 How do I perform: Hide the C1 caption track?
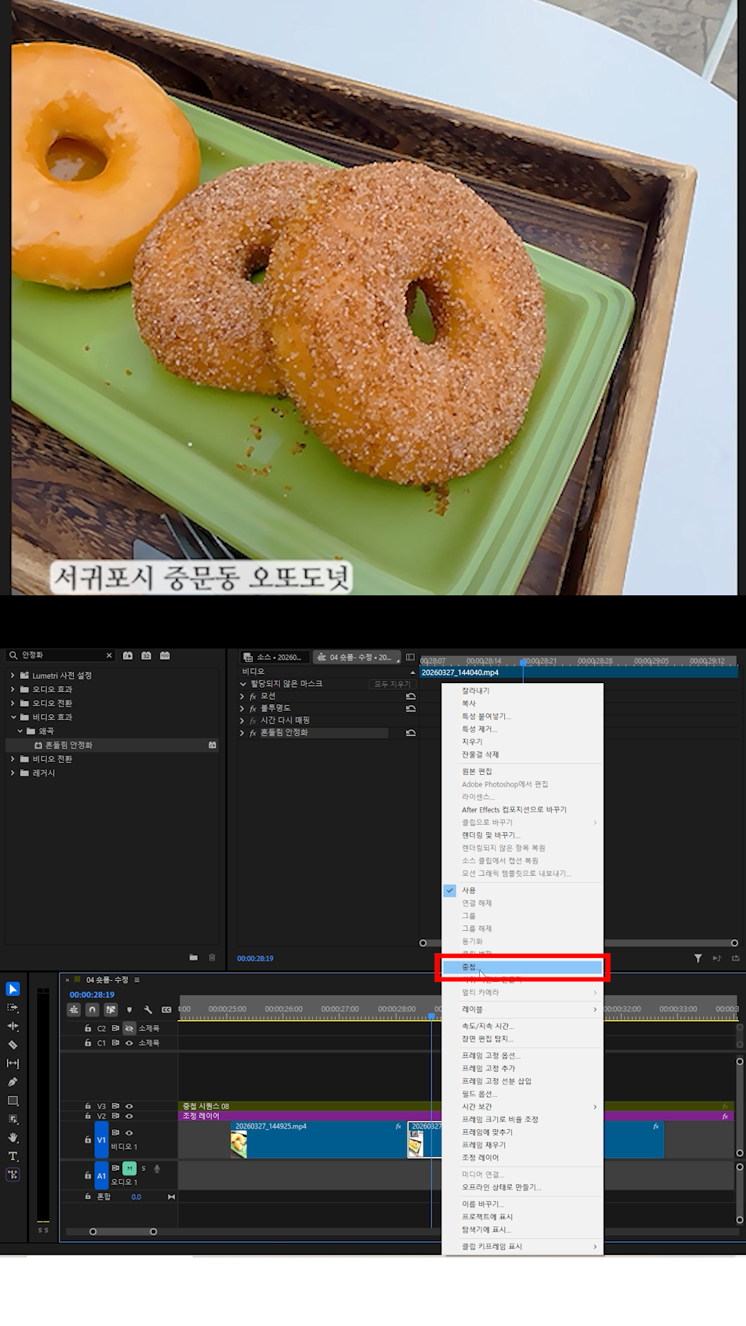(x=129, y=1043)
